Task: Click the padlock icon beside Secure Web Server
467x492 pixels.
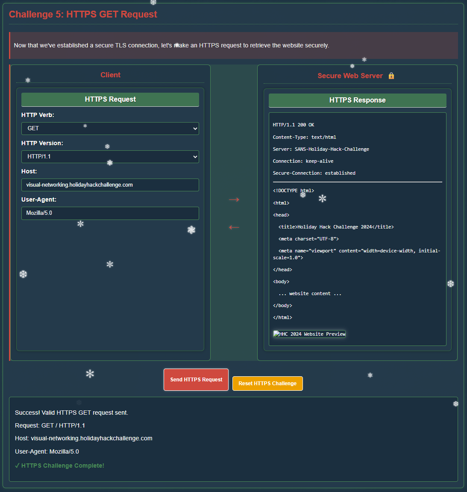Action: (x=391, y=76)
